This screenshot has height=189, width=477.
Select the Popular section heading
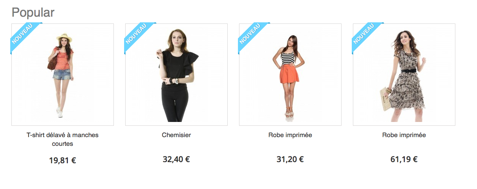tap(33, 12)
